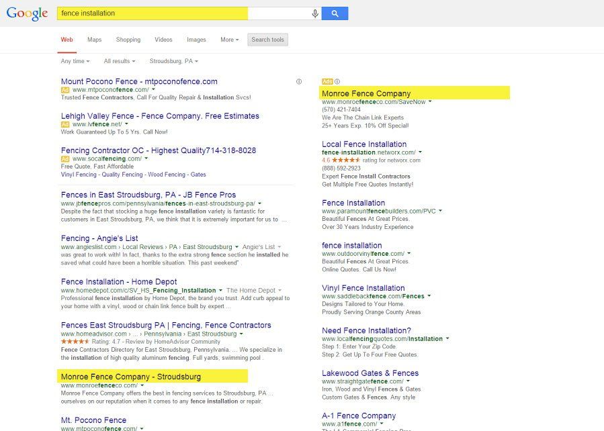Screen dimensions: 604x431
Task: Open Vinyl Fence Installation ad
Action: pos(363,288)
